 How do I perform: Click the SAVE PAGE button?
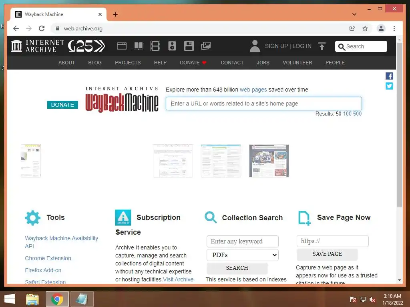pyautogui.click(x=327, y=254)
